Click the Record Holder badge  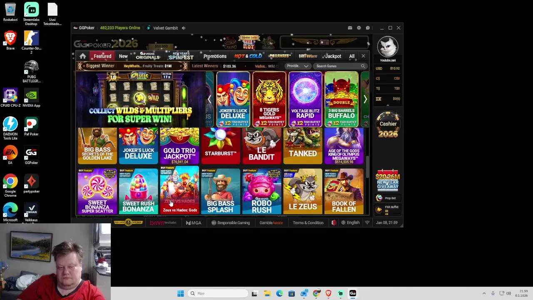(129, 222)
